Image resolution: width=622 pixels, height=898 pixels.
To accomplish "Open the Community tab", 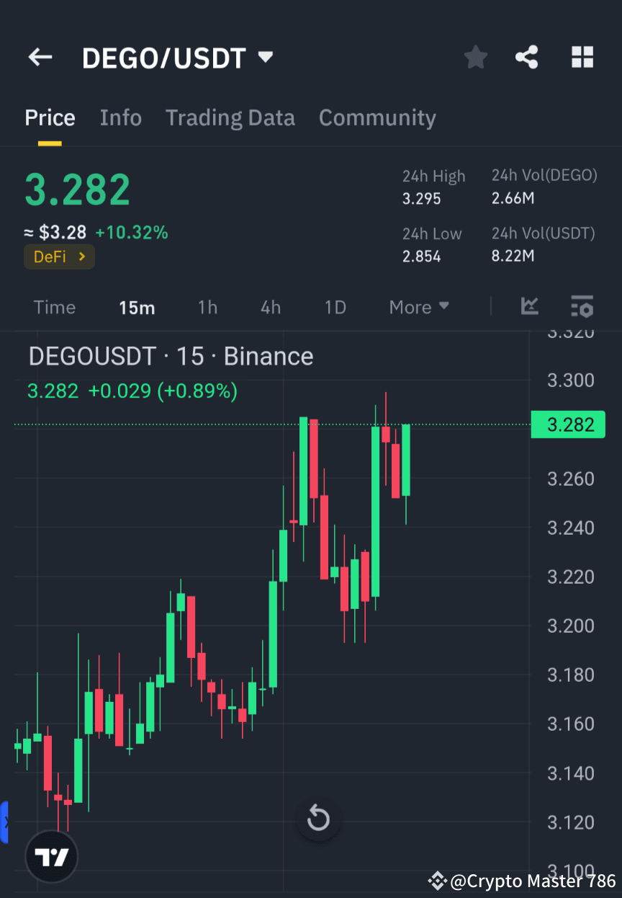I will [377, 117].
